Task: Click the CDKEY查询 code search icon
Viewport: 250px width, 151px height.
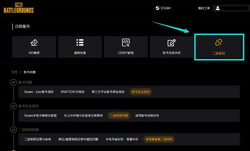Action: tap(126, 43)
